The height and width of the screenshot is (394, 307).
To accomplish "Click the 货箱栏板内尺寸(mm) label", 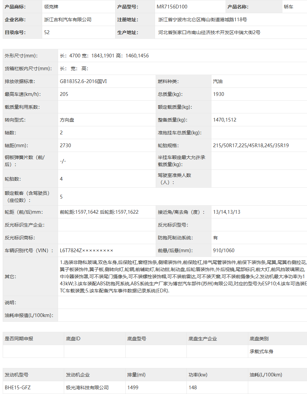I will pos(28,69).
